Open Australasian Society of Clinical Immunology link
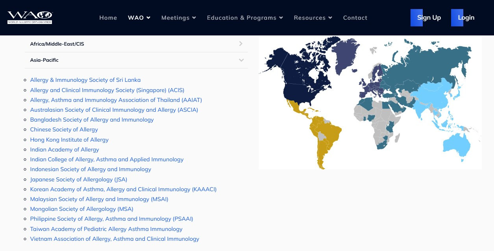Image resolution: width=494 pixels, height=251 pixels. coord(114,110)
